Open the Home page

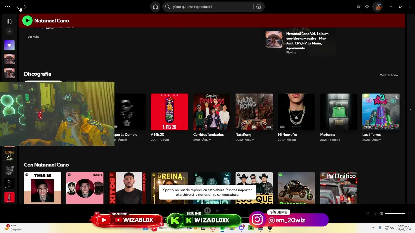click(x=155, y=7)
